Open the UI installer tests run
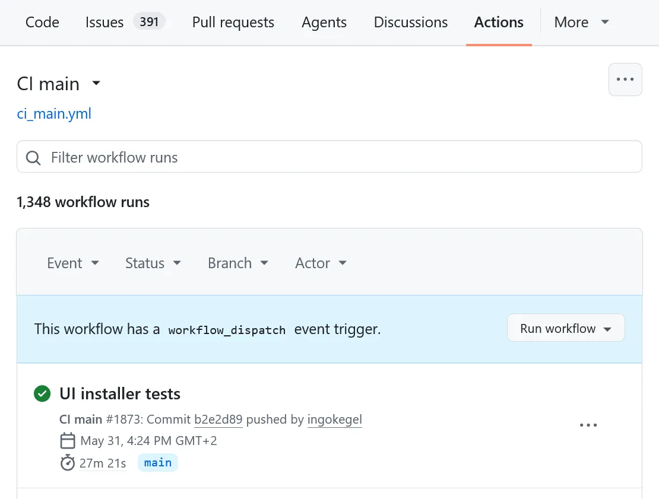 [120, 394]
